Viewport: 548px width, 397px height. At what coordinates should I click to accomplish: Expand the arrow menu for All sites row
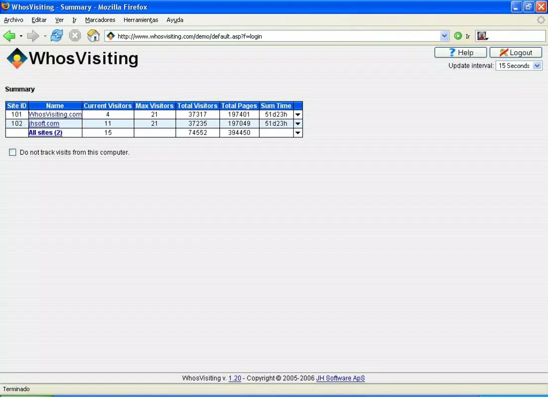pos(298,132)
